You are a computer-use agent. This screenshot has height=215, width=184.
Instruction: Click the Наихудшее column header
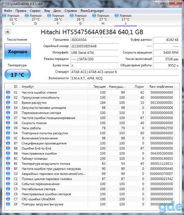click(117, 87)
